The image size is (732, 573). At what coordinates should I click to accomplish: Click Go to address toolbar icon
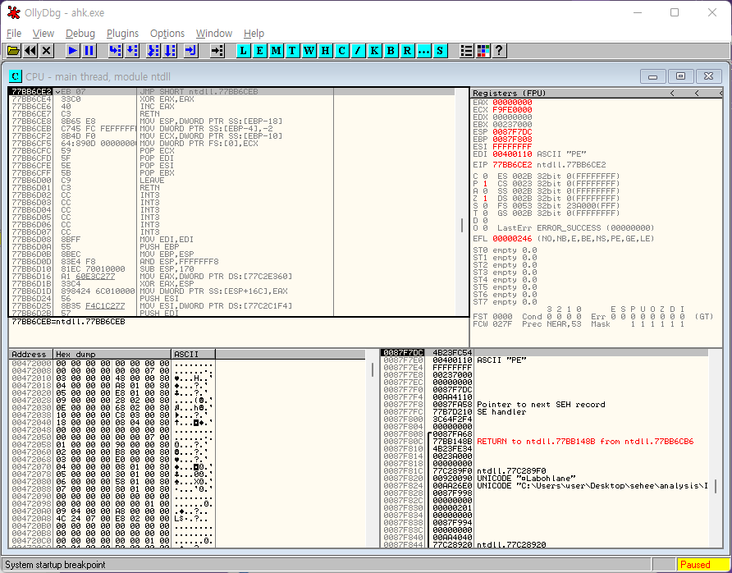pos(217,50)
